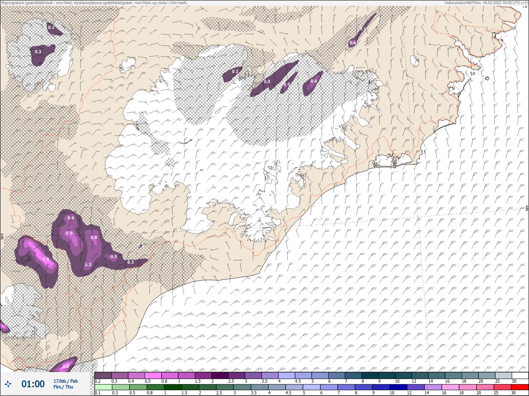Click the 0.4 value near the top-right purple streak
Image resolution: width=529 pixels, height=396 pixels.
[x=353, y=43]
